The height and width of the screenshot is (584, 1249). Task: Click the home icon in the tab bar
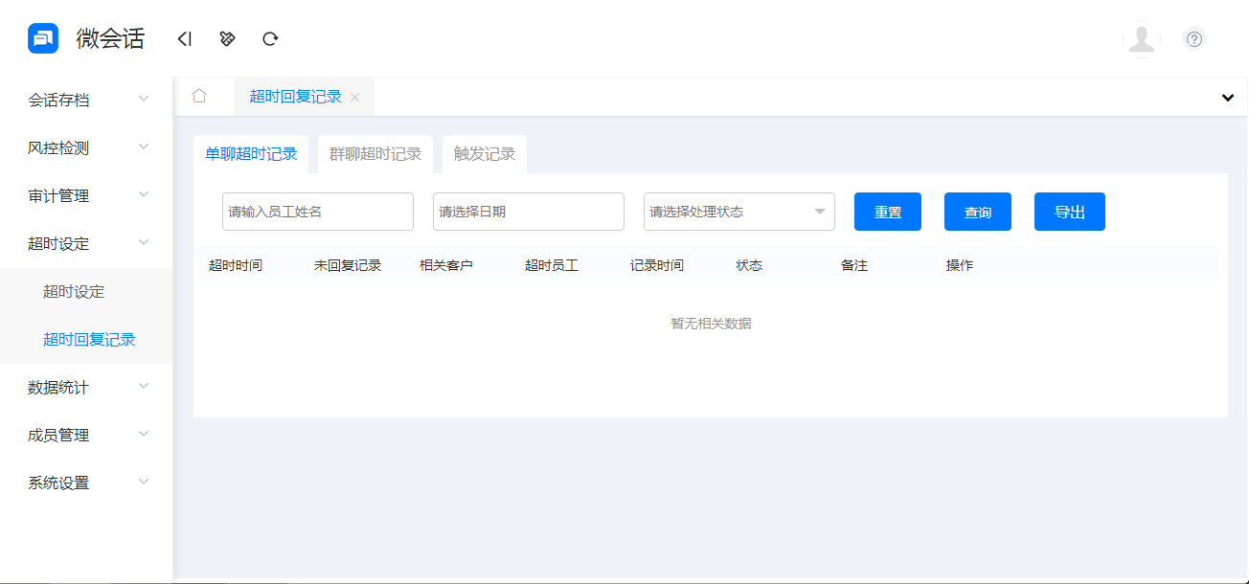click(x=200, y=96)
